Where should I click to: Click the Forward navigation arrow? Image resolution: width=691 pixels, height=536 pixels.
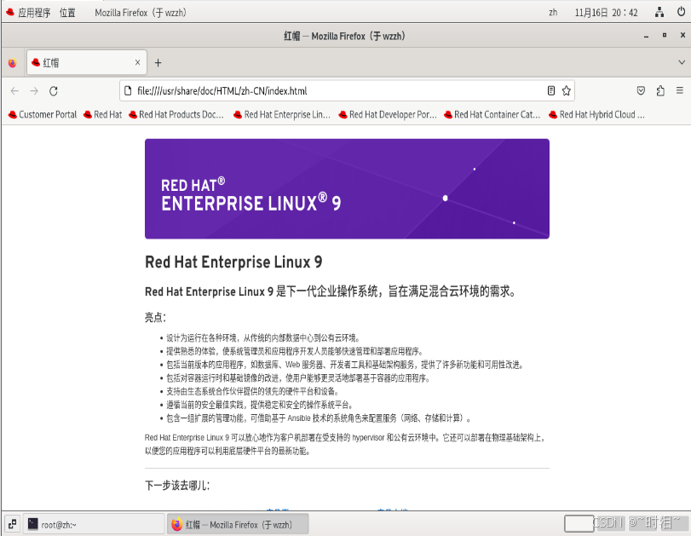pos(33,90)
